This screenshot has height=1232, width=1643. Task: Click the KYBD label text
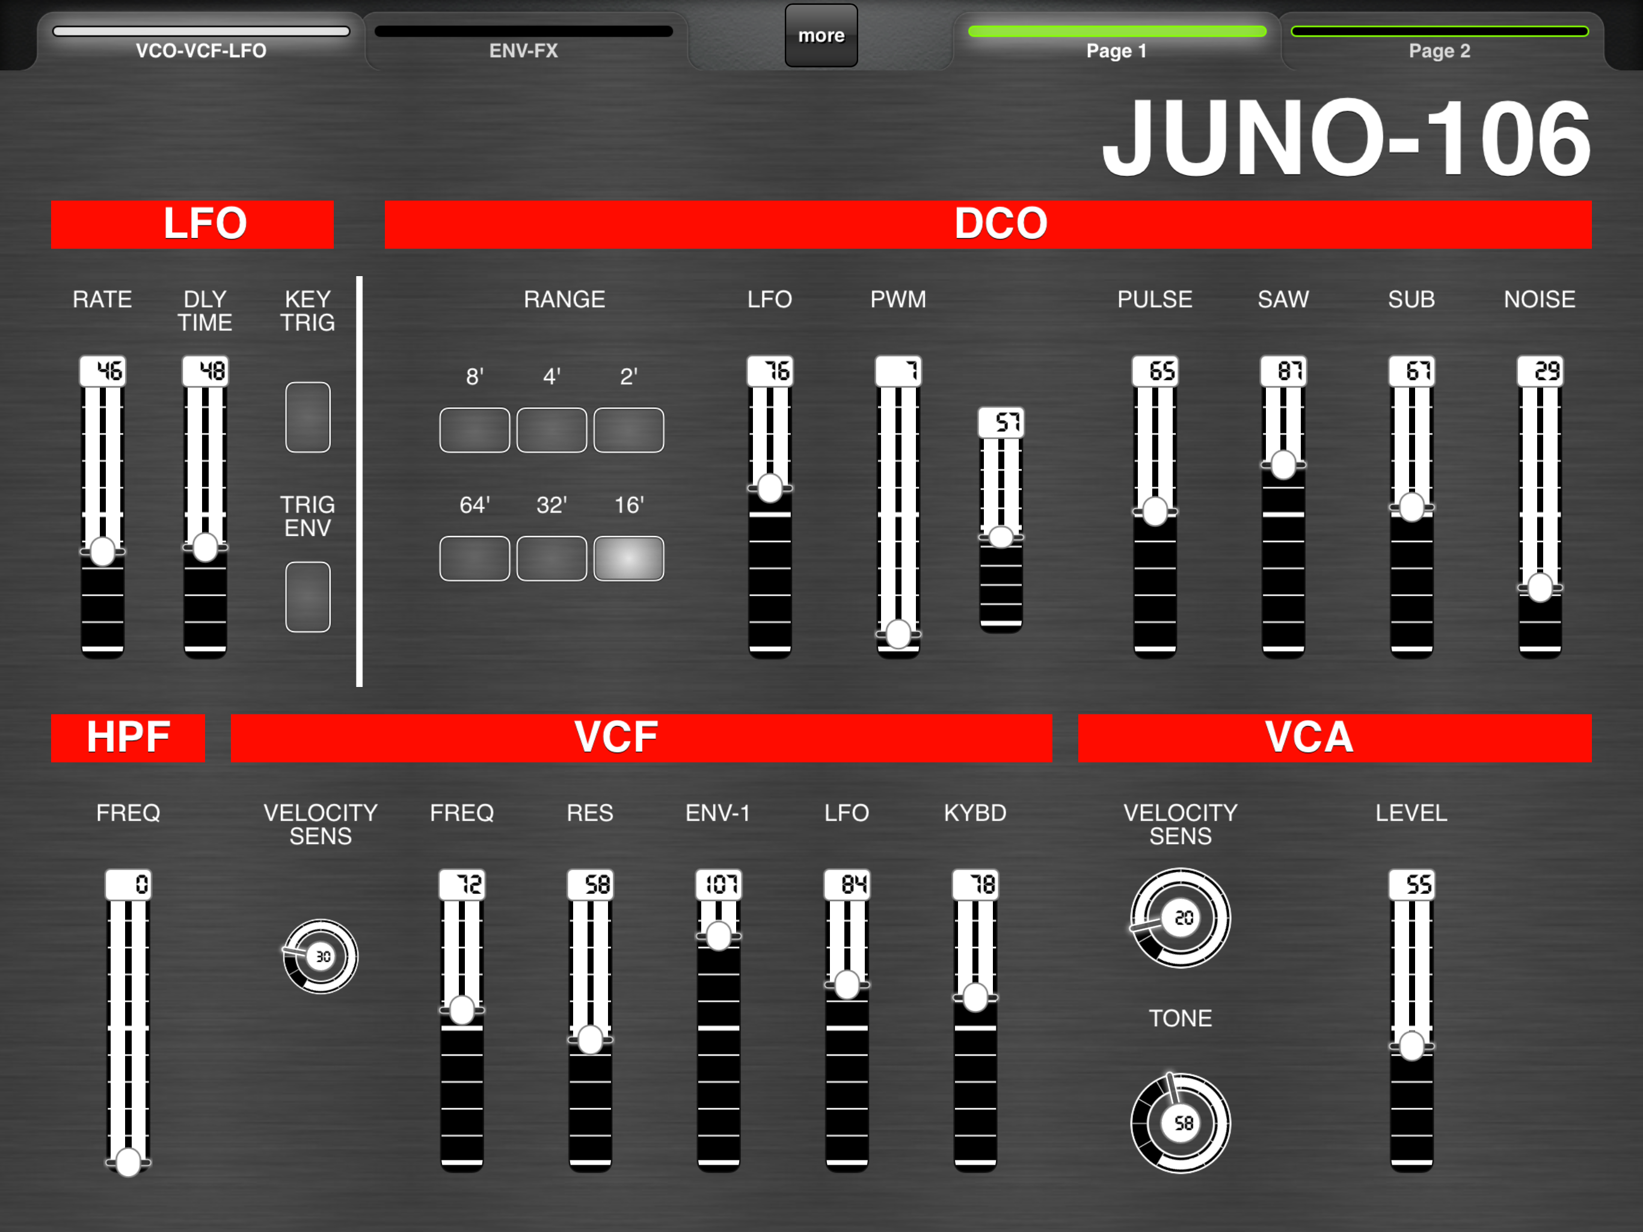975,813
